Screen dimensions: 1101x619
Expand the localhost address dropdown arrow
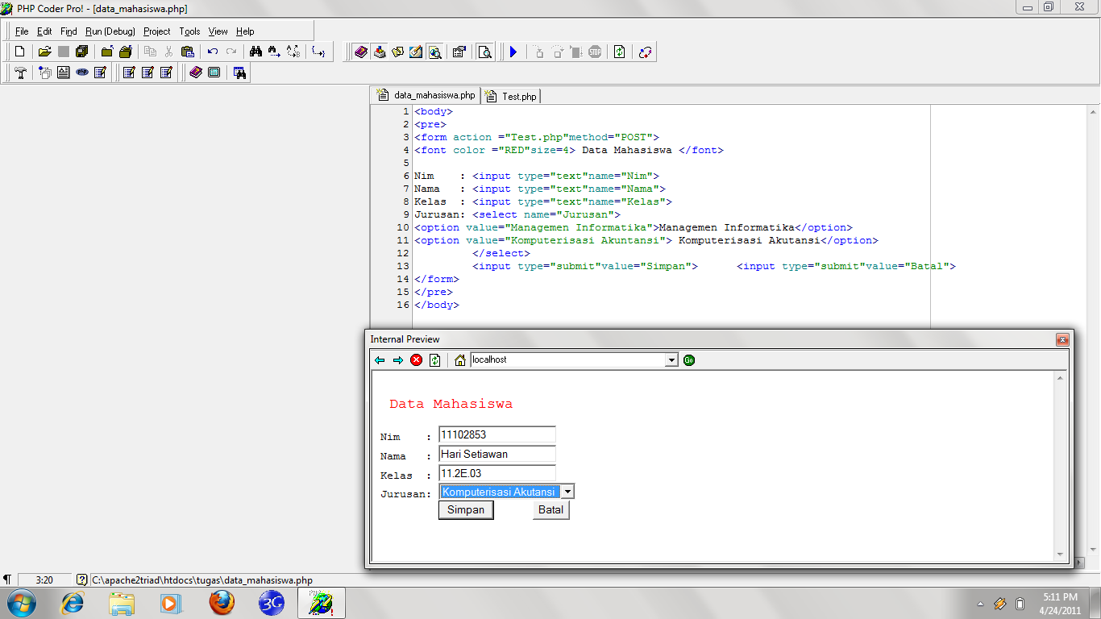(672, 360)
